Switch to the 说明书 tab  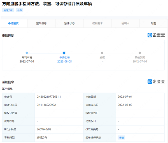125,23
